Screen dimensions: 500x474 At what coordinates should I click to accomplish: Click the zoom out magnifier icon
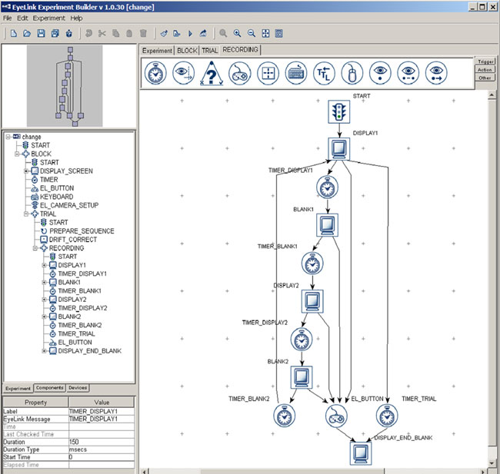pyautogui.click(x=252, y=33)
